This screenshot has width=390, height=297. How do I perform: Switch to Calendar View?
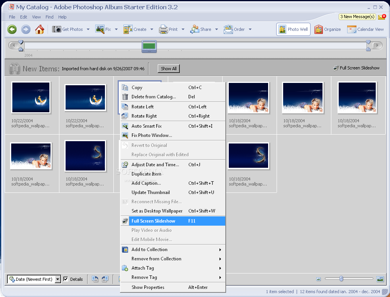365,29
